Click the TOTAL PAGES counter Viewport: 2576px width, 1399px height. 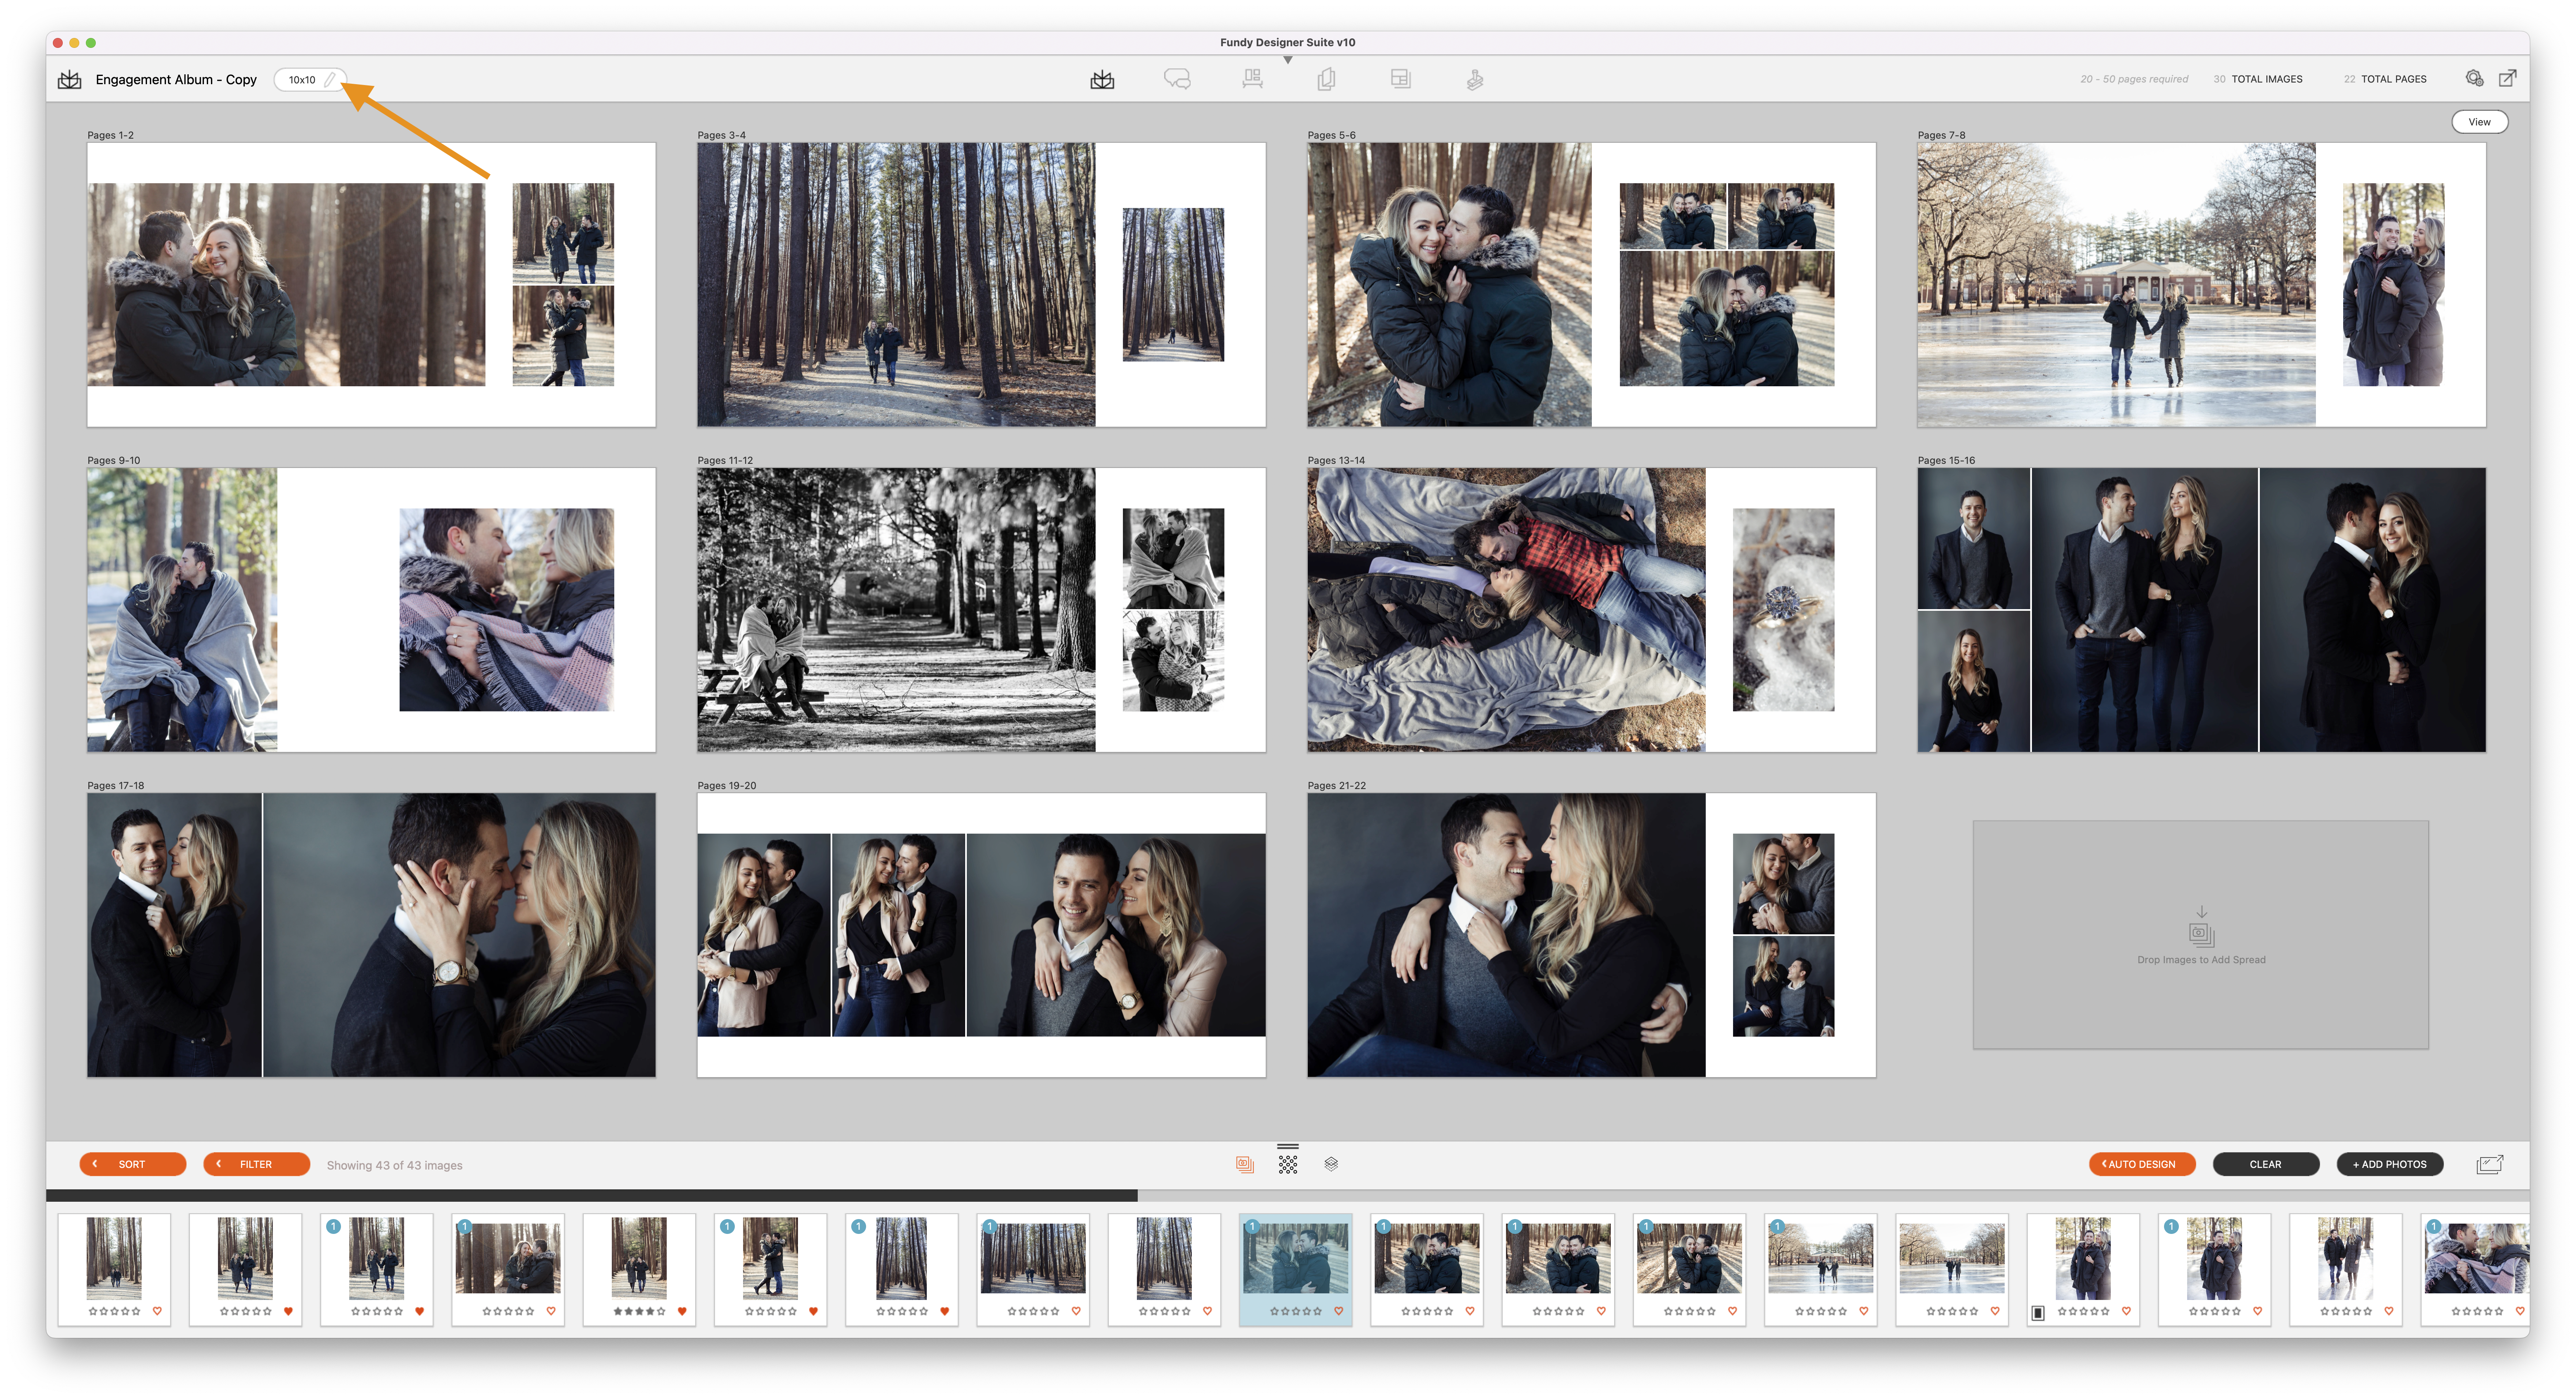pos(2384,79)
